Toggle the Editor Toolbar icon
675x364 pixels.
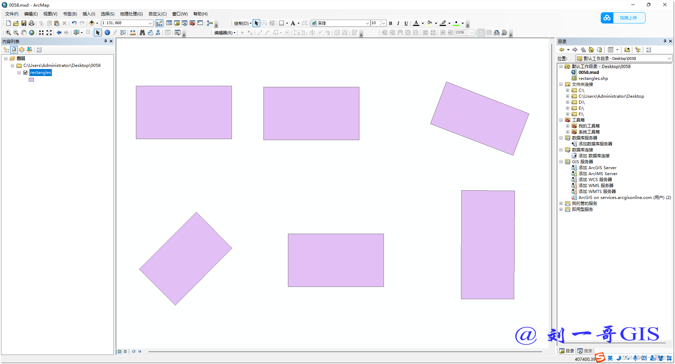pyautogui.click(x=159, y=23)
